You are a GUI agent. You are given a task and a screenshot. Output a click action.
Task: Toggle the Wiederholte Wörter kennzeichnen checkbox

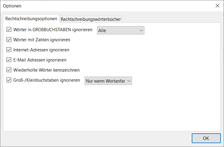[9, 70]
